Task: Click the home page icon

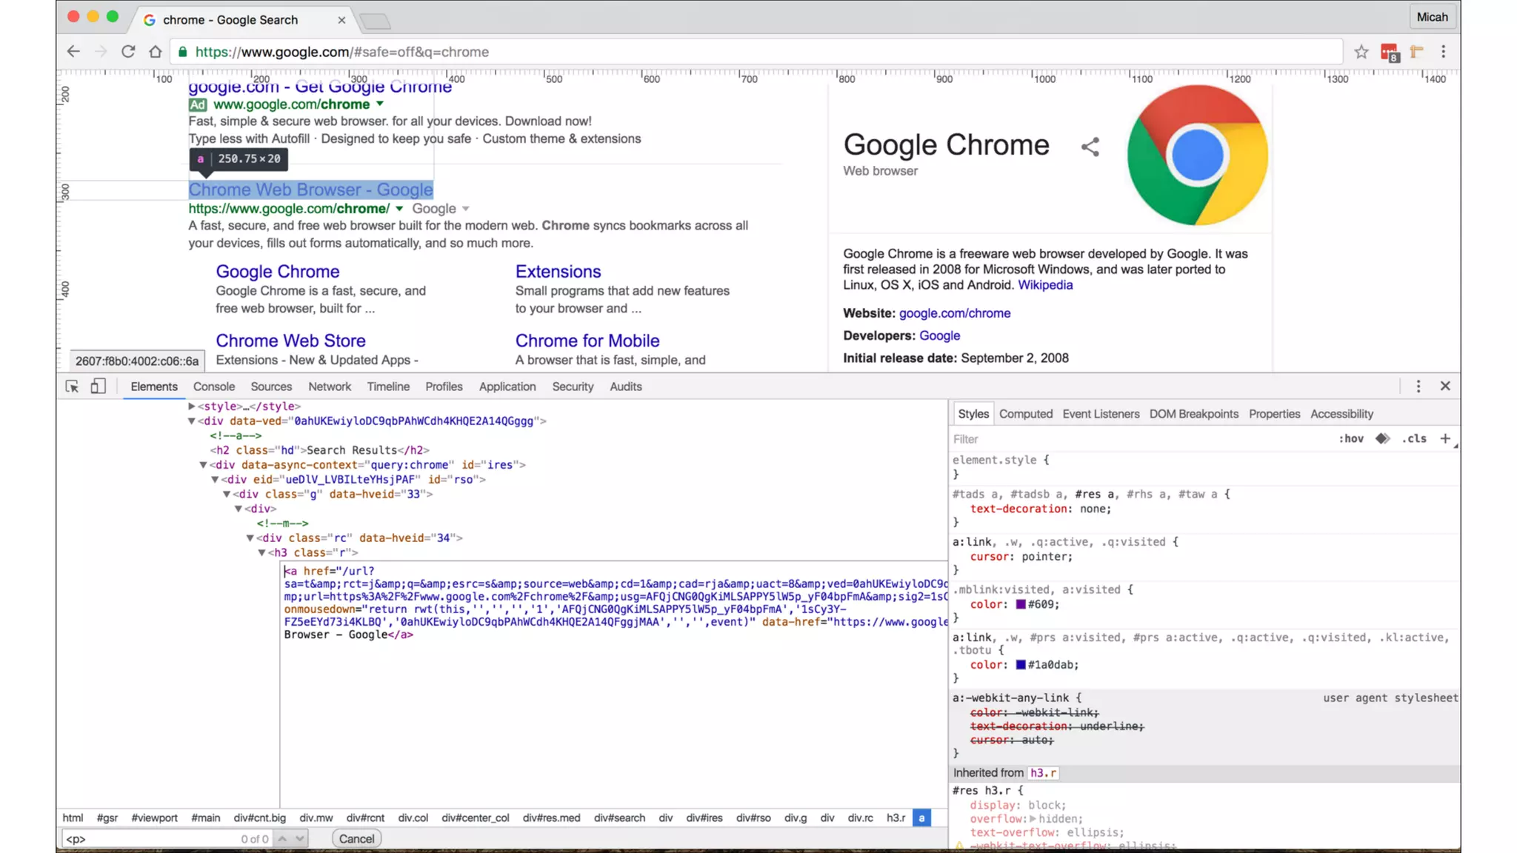Action: 155,52
